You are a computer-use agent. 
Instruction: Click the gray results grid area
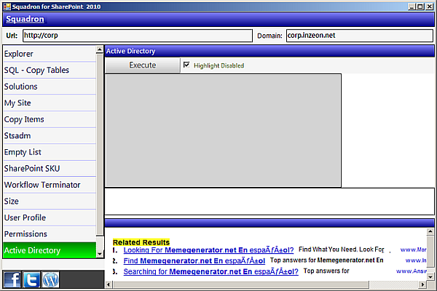tap(223, 131)
